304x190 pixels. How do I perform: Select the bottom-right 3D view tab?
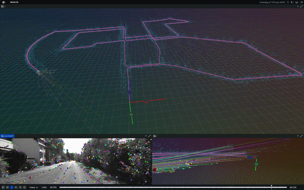click(x=155, y=136)
